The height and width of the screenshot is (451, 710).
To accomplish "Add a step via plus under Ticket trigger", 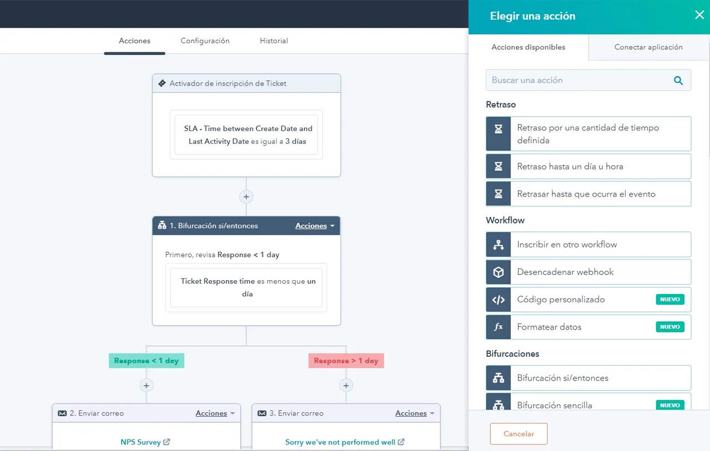I will pyautogui.click(x=246, y=196).
